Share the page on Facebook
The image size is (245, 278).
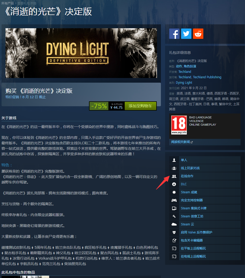(x=174, y=34)
